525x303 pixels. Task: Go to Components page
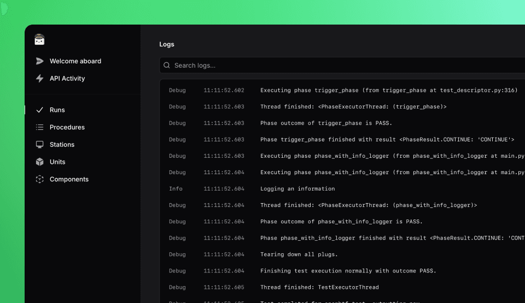pyautogui.click(x=69, y=179)
